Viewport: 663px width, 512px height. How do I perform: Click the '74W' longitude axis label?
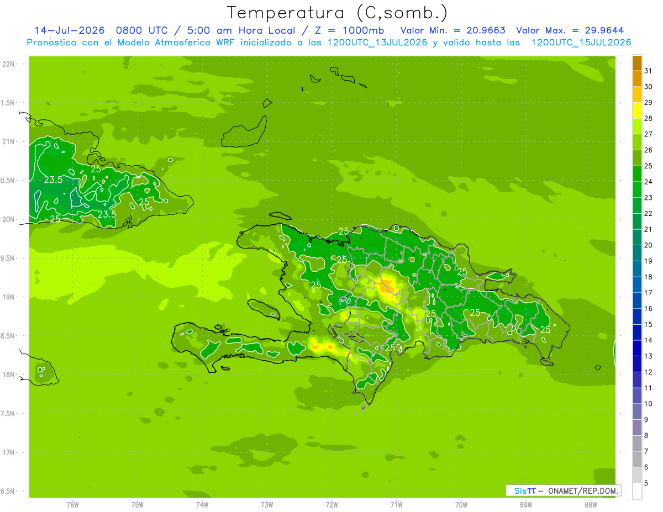click(202, 505)
